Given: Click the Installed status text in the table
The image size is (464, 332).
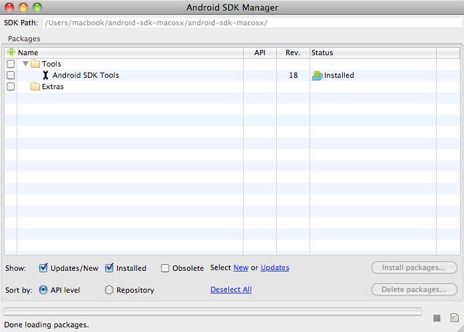Looking at the screenshot, I should click(339, 75).
